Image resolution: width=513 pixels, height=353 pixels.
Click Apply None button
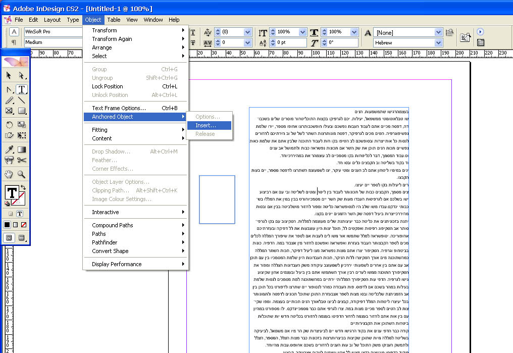(x=24, y=225)
